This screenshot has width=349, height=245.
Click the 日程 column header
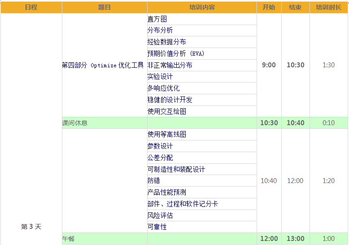point(31,7)
